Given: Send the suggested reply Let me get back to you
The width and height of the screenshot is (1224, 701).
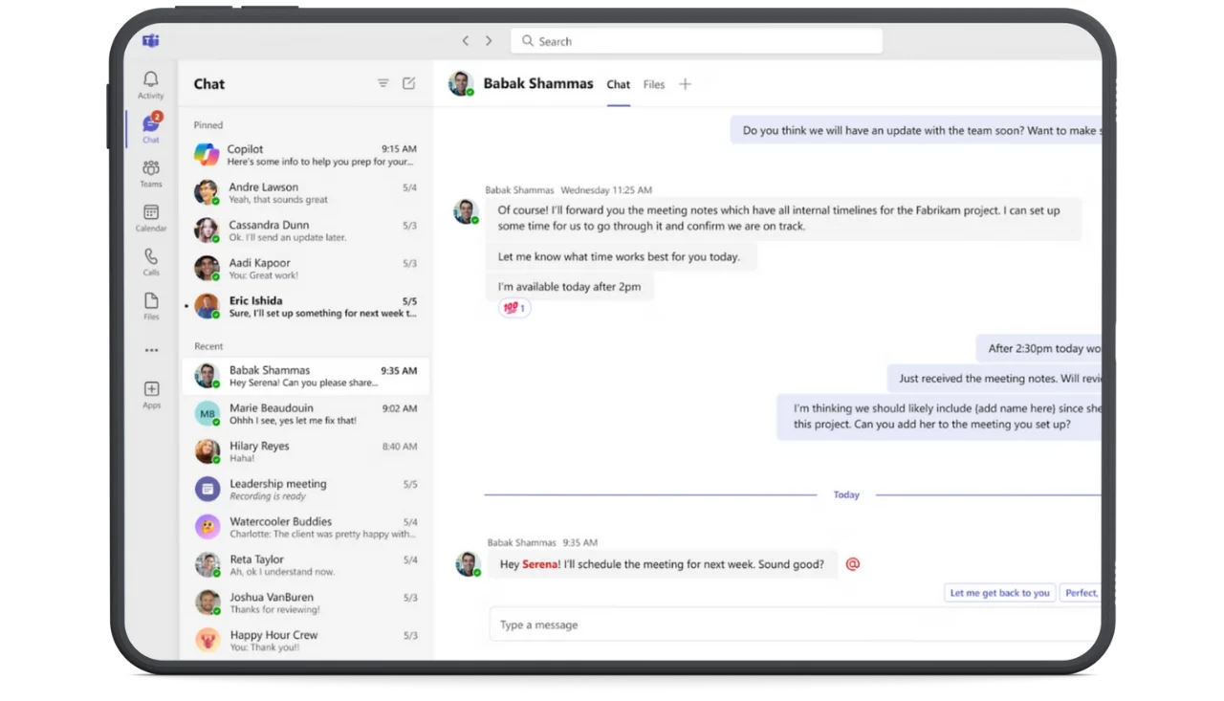Looking at the screenshot, I should pos(999,592).
